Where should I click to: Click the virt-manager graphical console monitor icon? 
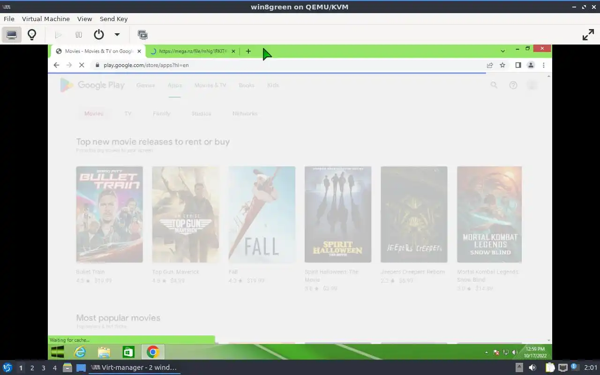[x=12, y=35]
